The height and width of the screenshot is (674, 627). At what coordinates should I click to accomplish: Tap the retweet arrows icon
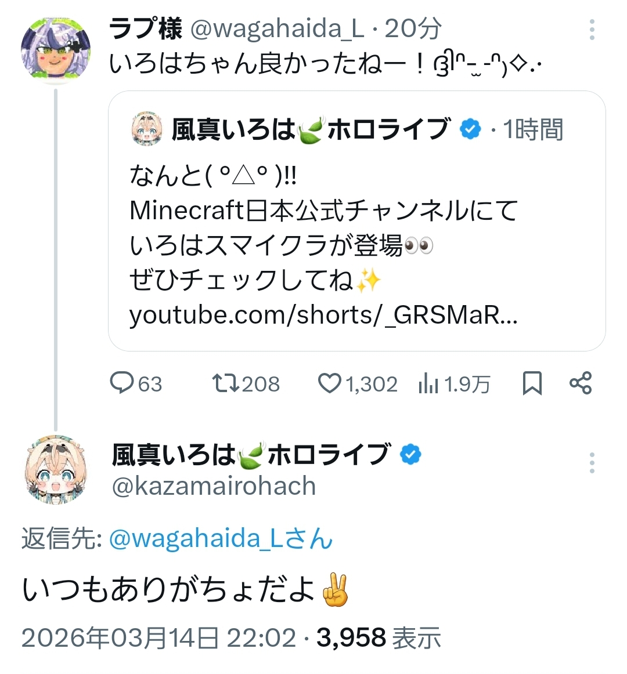(x=224, y=383)
